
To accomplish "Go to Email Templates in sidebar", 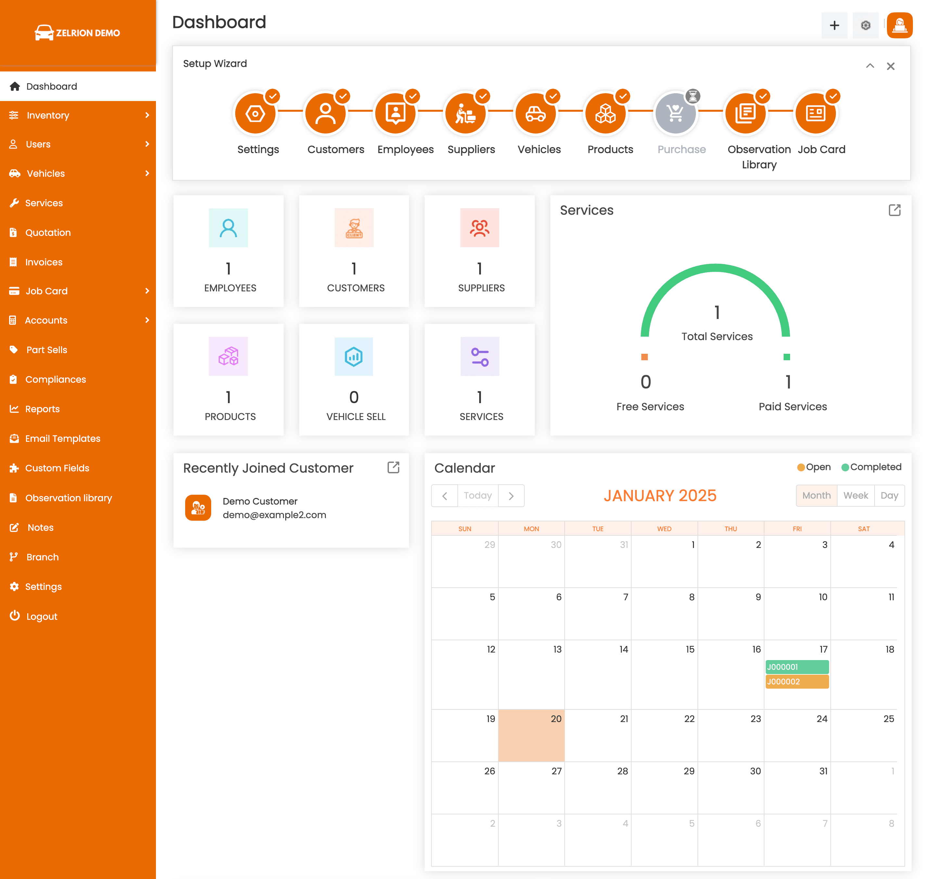I will [x=63, y=438].
